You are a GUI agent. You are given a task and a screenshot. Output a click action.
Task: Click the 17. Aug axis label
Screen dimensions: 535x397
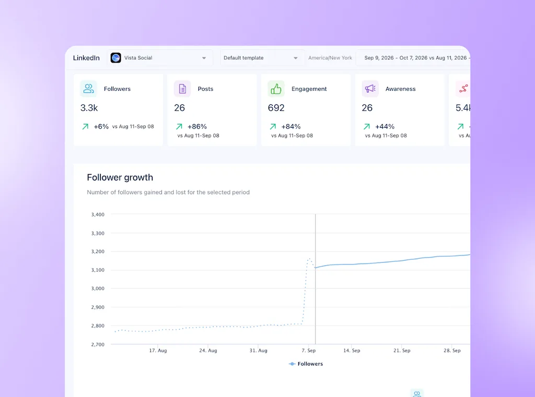pos(158,351)
